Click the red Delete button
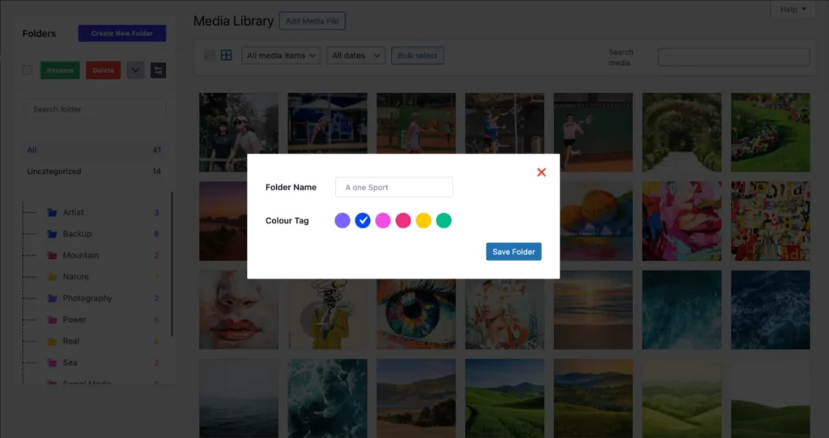Screen dimensions: 829x438 click(x=103, y=70)
